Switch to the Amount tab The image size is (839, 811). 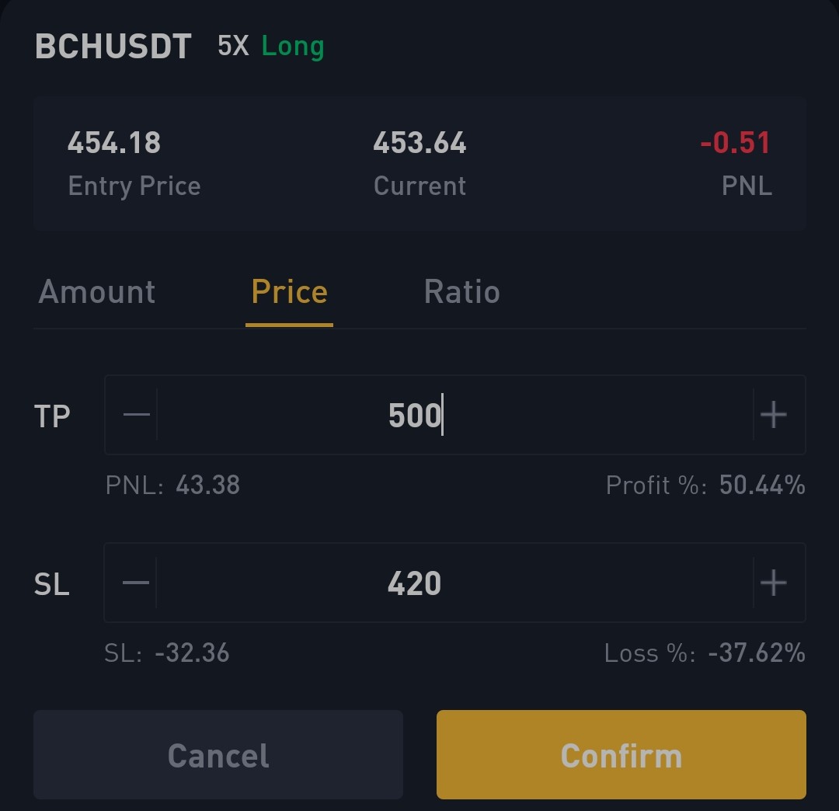coord(97,292)
